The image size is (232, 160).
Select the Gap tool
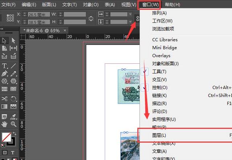point(13,48)
